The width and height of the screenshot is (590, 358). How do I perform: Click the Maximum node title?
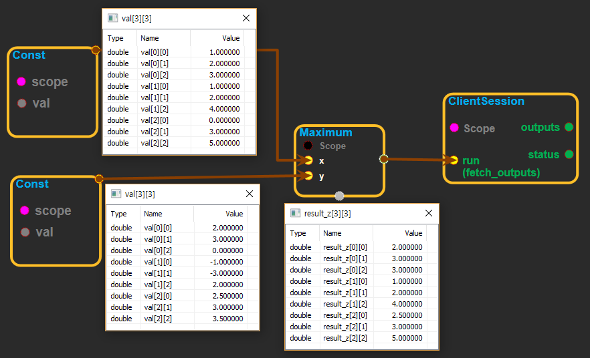tap(326, 132)
